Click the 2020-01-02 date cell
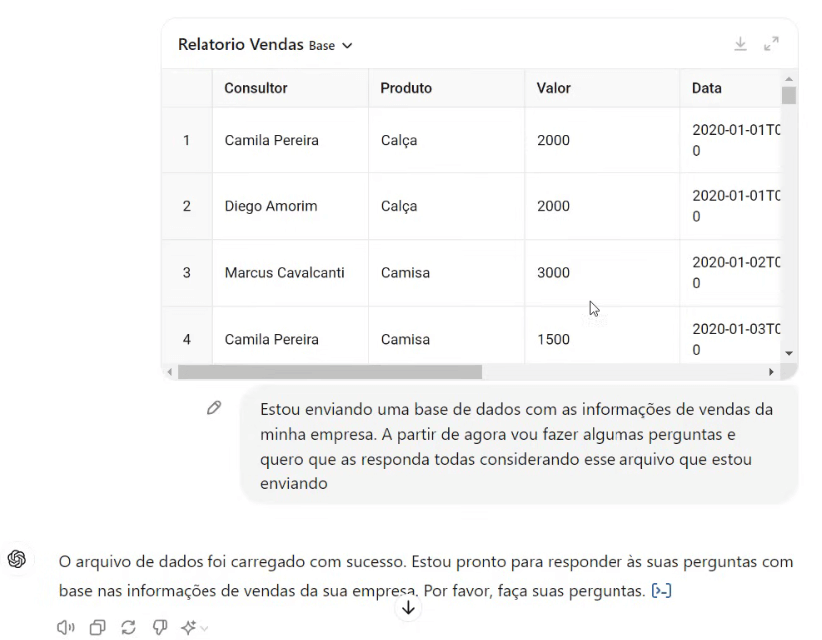This screenshot has width=822, height=640. 730,273
